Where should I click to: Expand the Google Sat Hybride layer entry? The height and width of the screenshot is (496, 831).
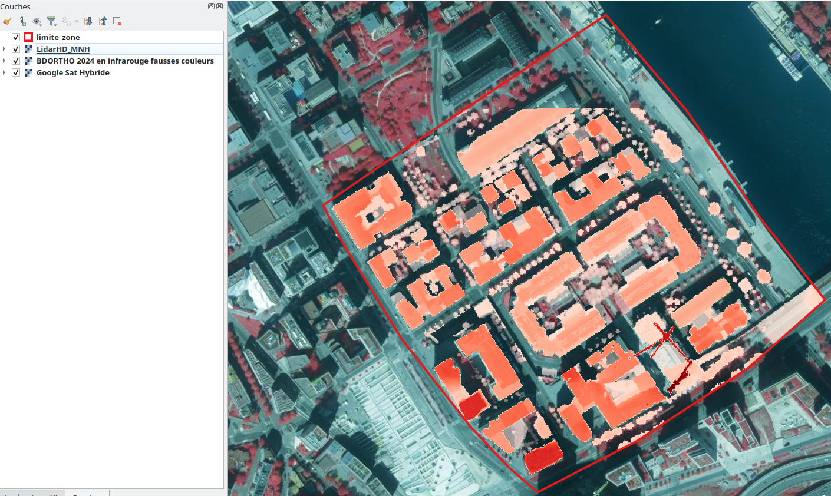[x=4, y=72]
